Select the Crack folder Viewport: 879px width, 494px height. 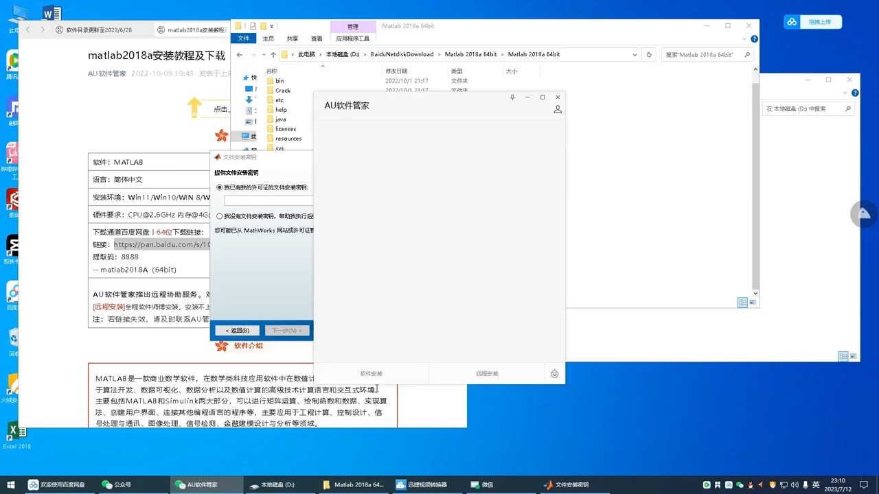click(283, 91)
